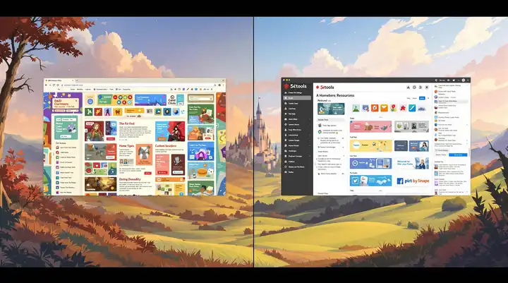Select the highlighted item in dark sidebar
The image size is (508, 283).
(x=298, y=98)
